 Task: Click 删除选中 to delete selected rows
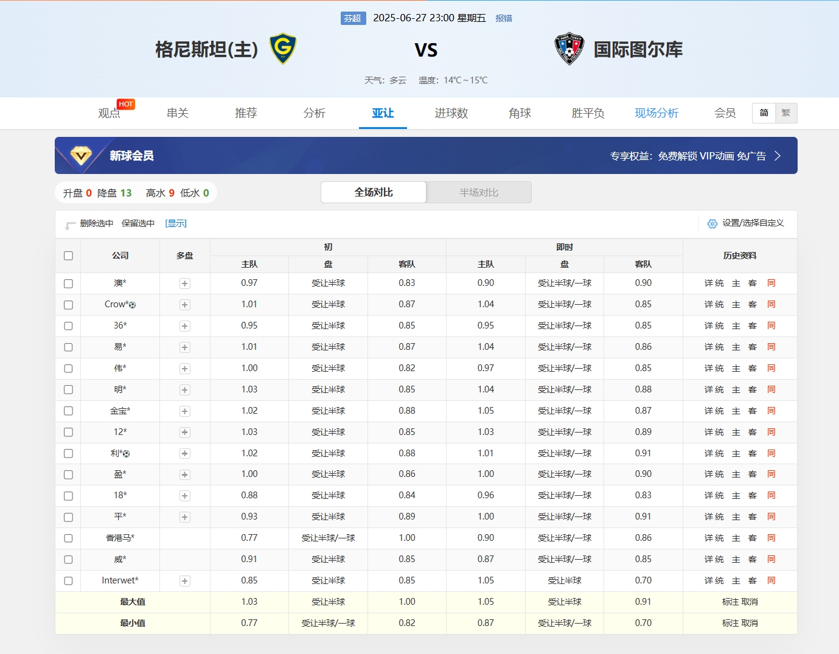coord(97,223)
